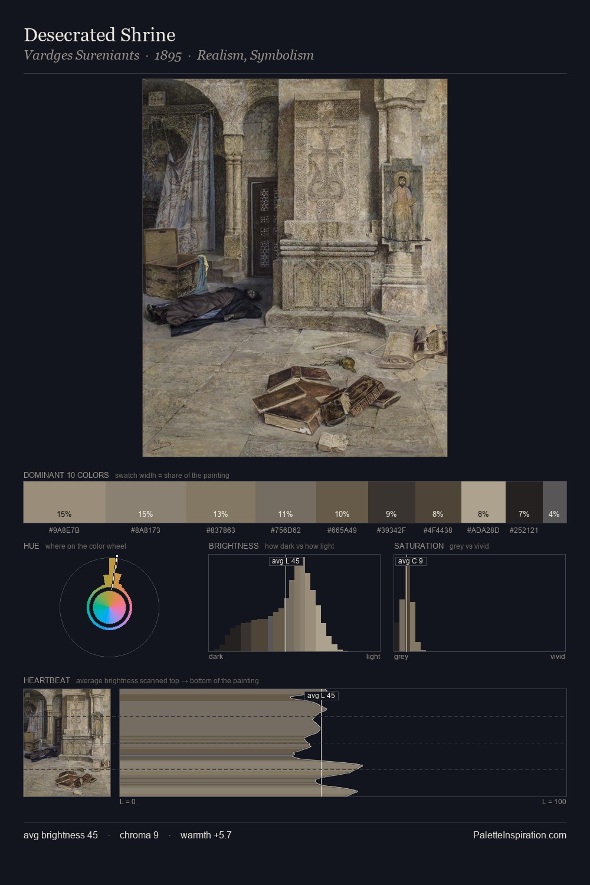590x885 pixels.
Task: Click the HUE section heading
Action: (x=31, y=546)
